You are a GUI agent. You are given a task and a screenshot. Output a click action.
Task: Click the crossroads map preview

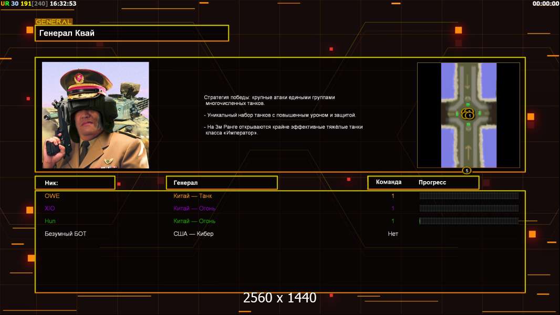click(x=468, y=115)
